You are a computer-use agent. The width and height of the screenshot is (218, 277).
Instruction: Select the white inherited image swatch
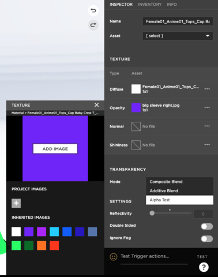(16, 231)
